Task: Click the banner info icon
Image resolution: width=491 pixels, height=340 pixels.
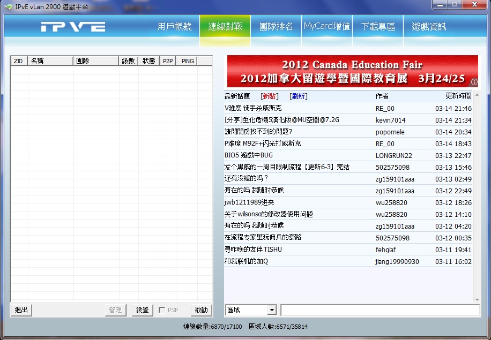Action: tap(474, 82)
